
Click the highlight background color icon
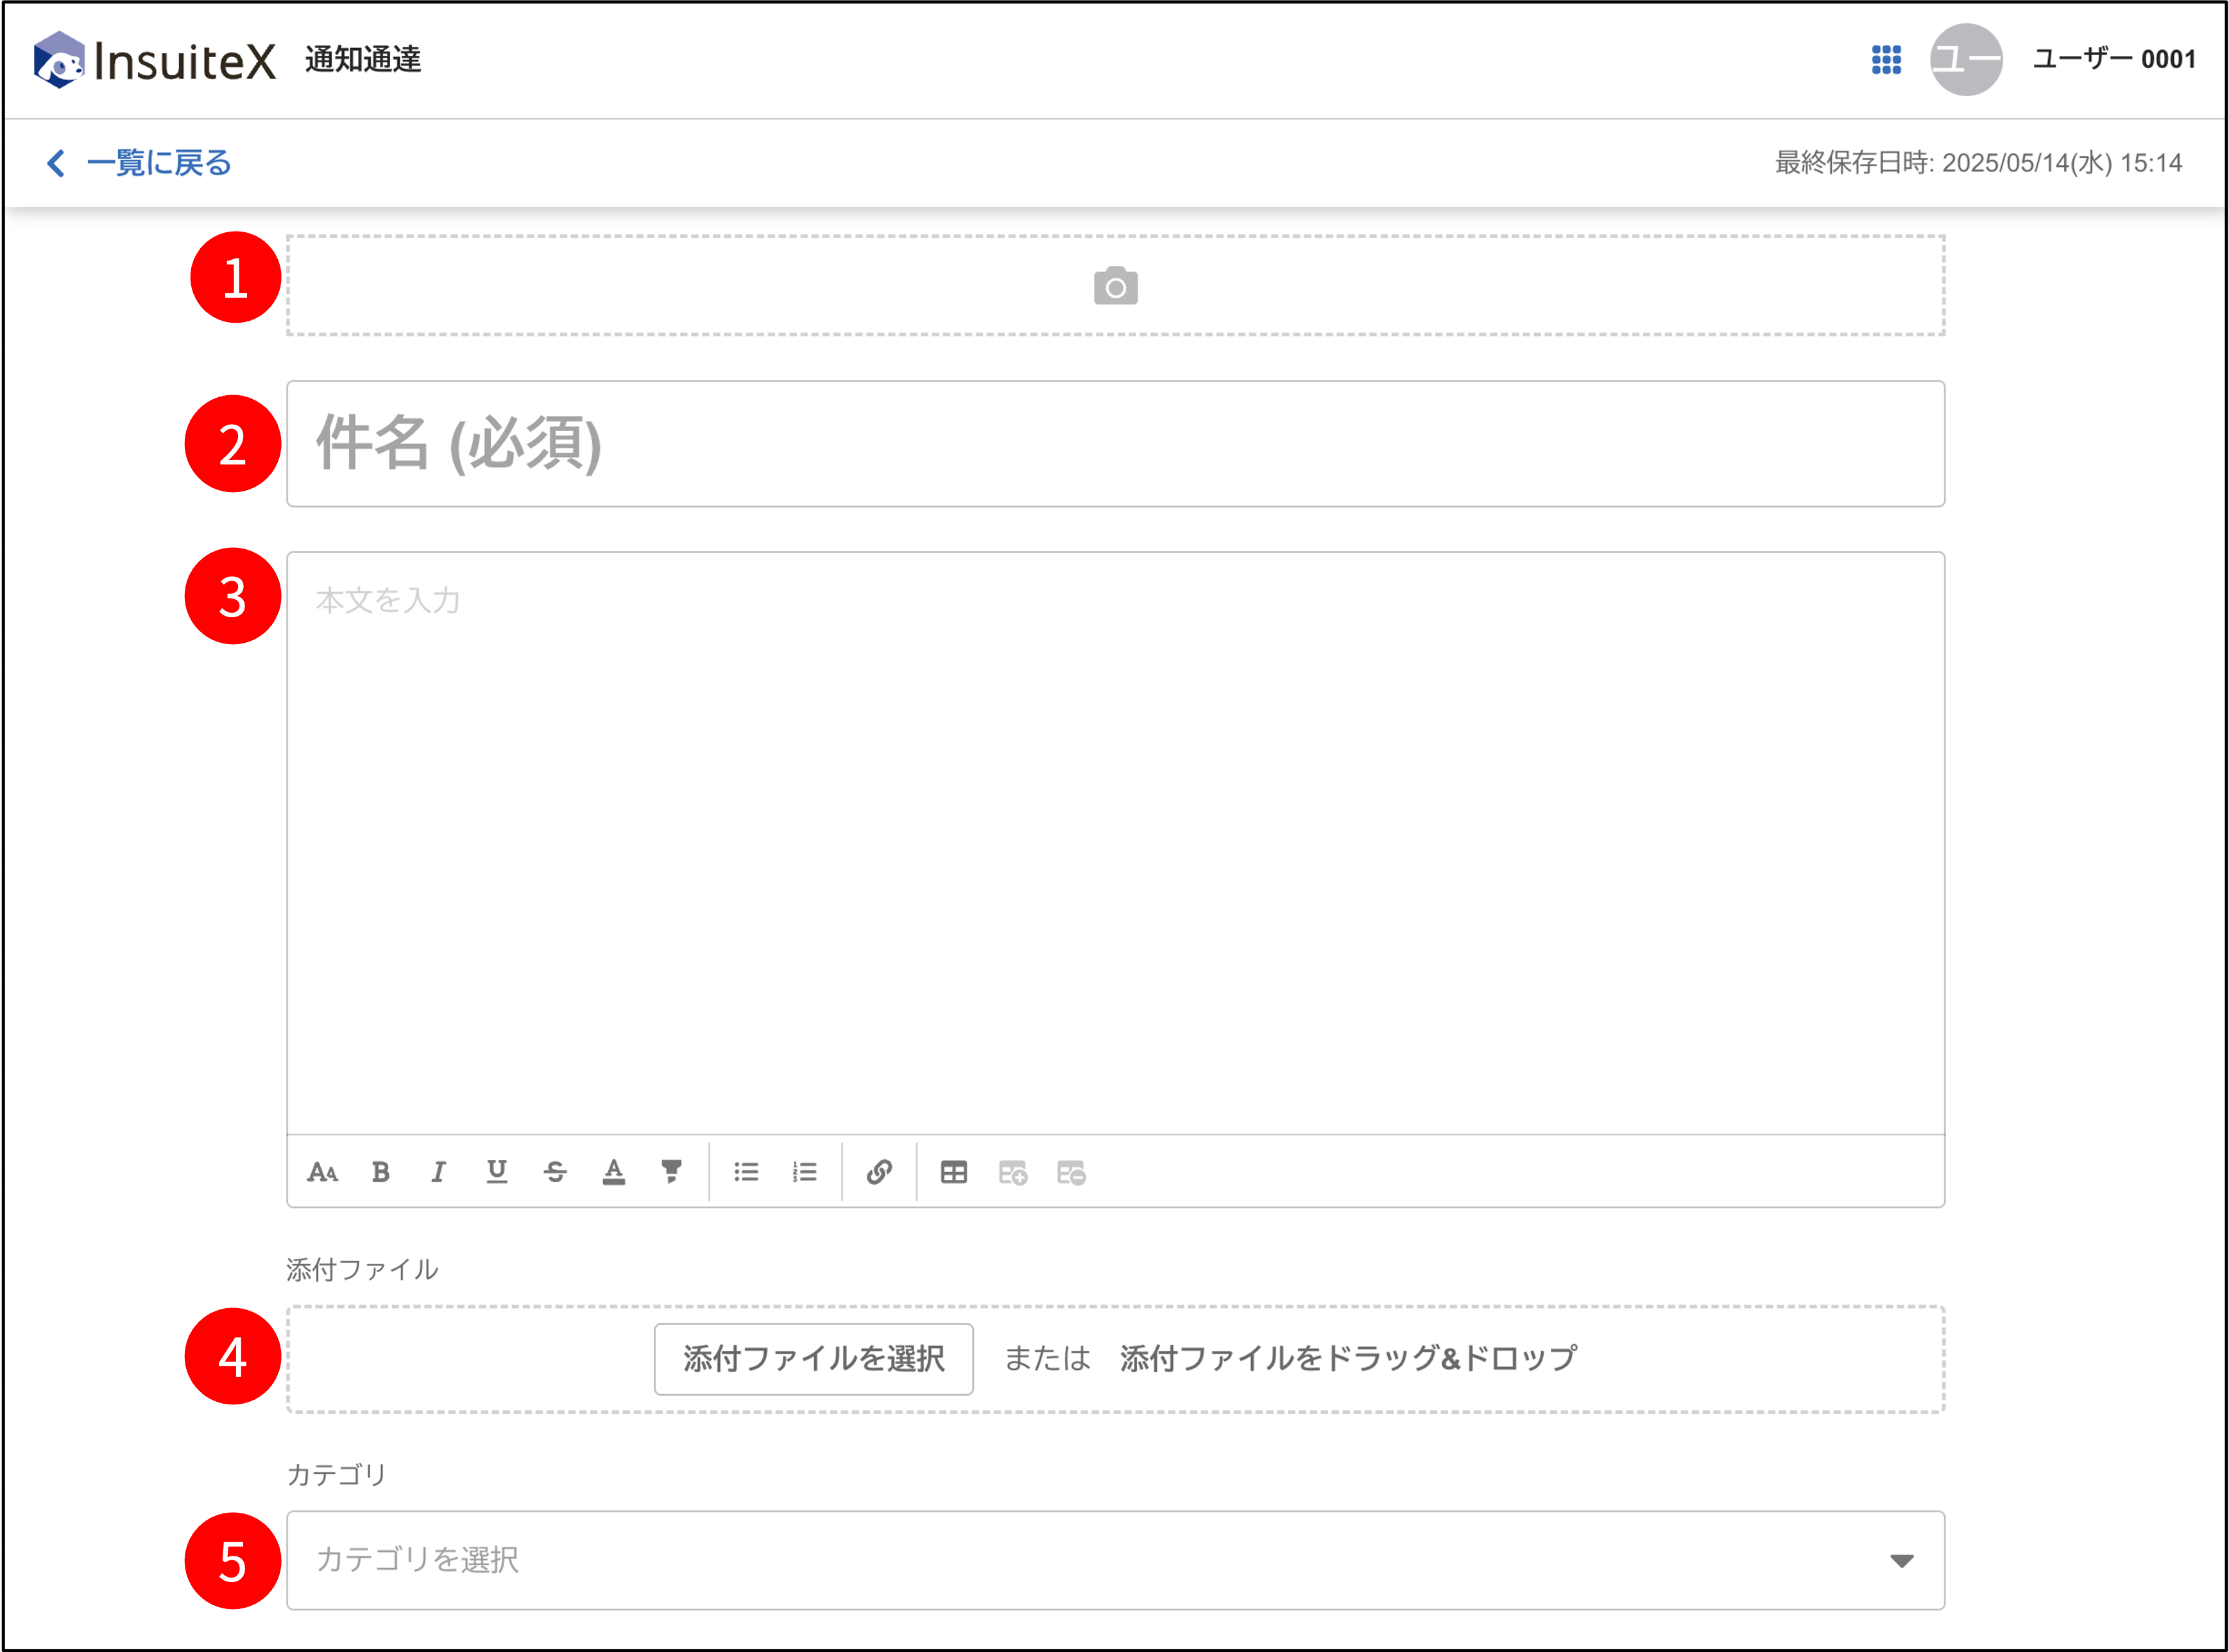[671, 1172]
